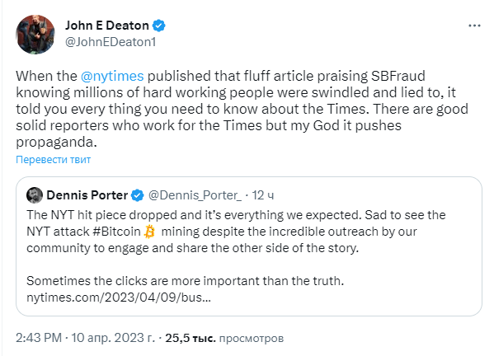Click John E Deaton's profile avatar

35,35
